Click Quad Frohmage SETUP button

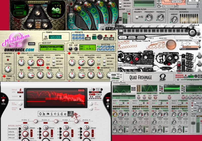tap(114, 75)
